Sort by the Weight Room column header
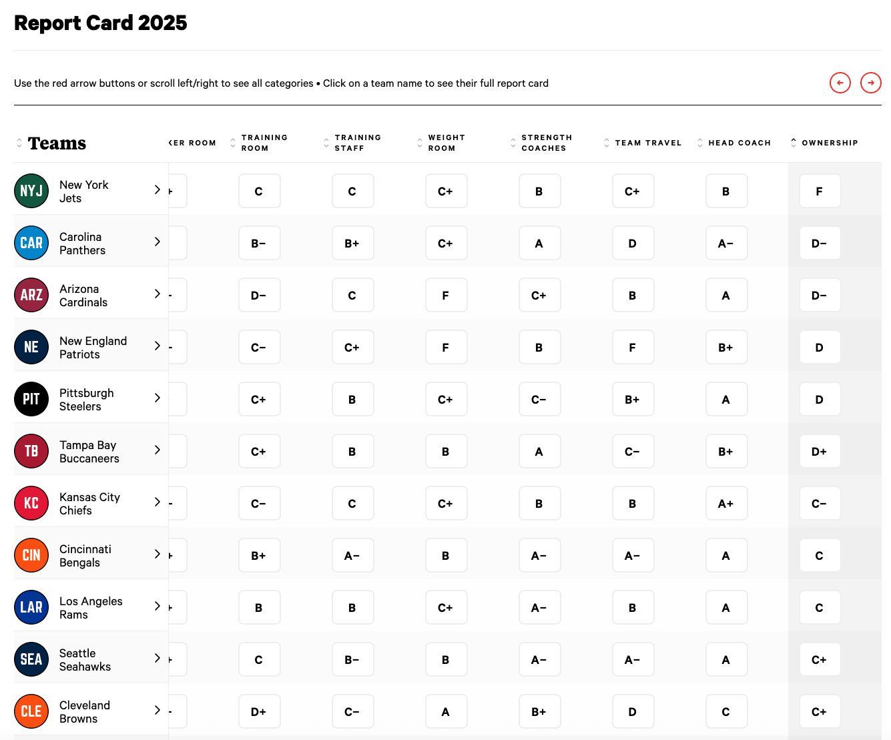 446,143
